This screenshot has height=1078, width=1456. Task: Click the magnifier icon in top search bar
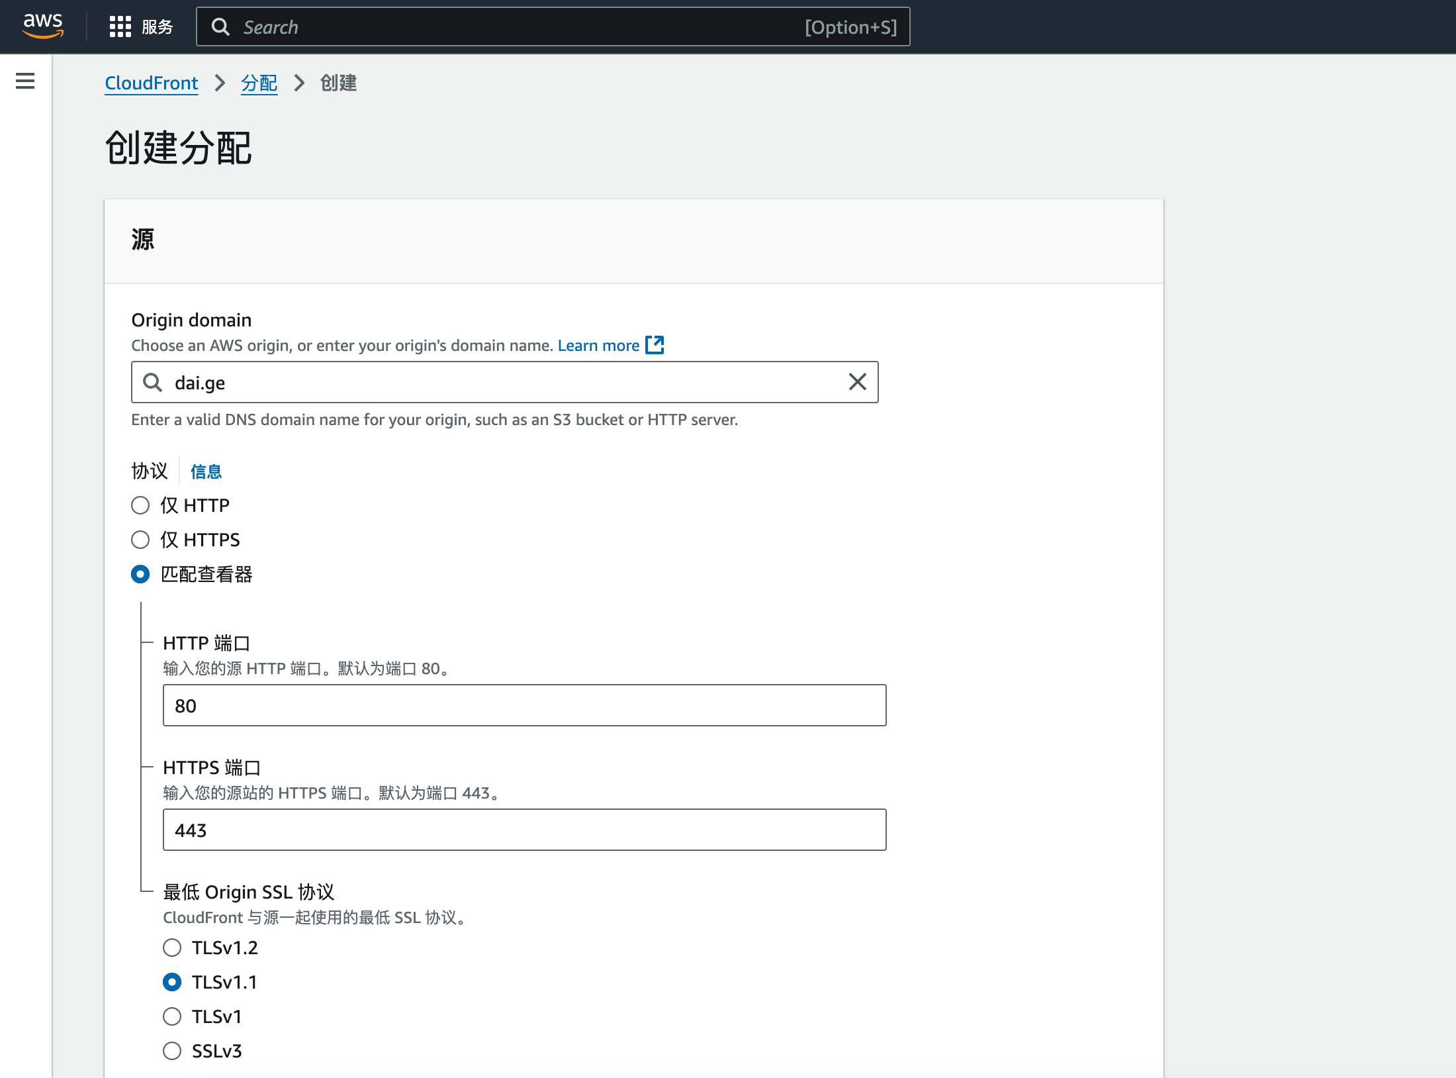tap(220, 27)
